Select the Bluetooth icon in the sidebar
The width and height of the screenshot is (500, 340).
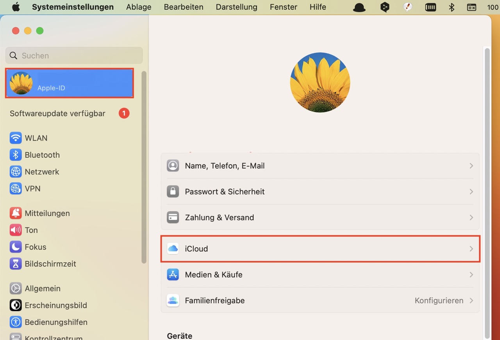(16, 155)
